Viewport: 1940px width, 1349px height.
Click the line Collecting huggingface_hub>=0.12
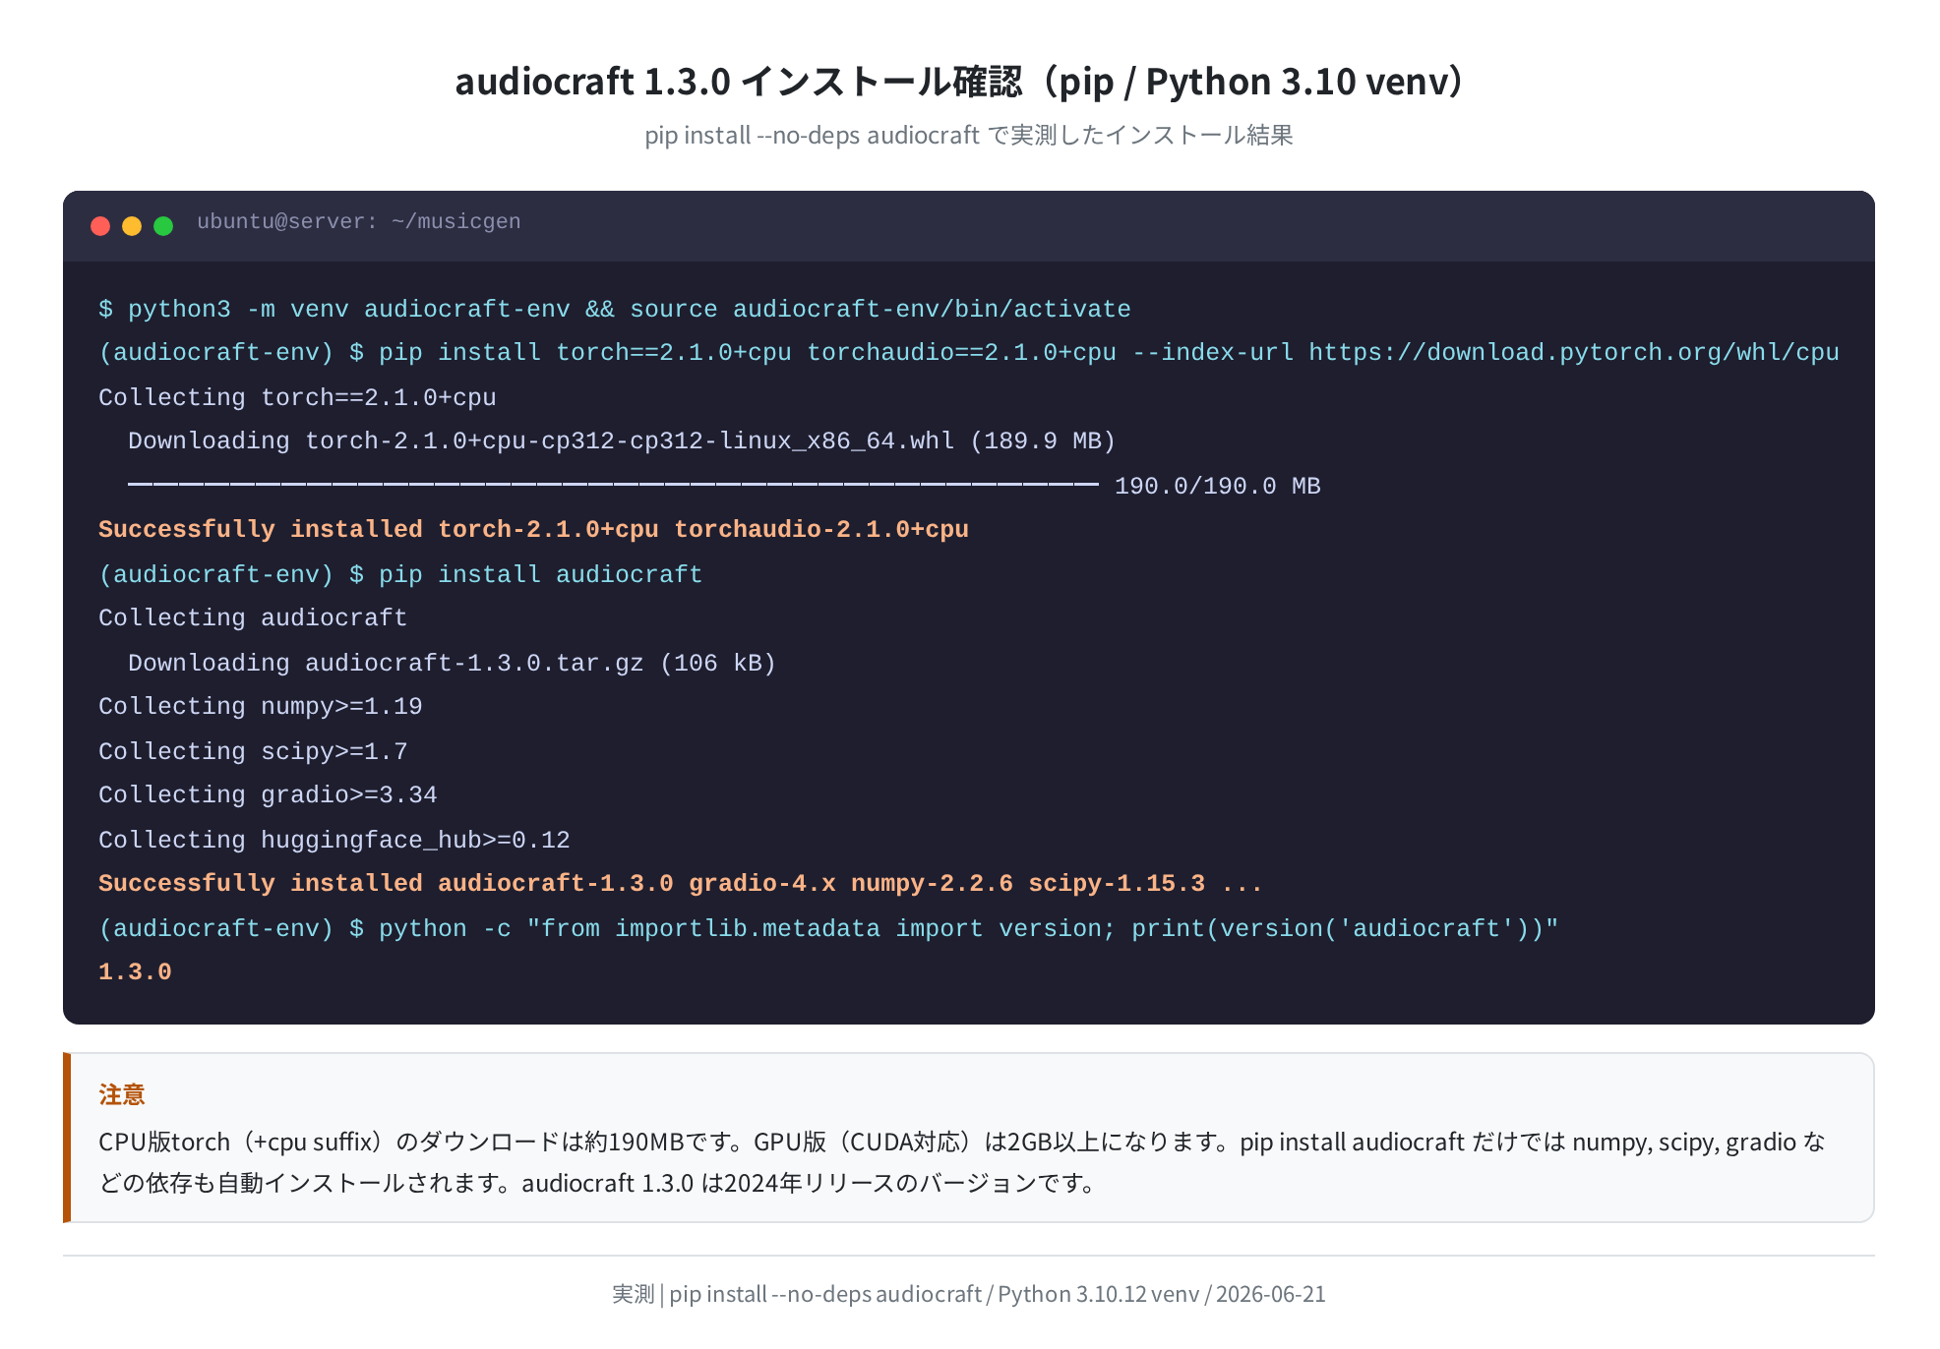point(334,841)
